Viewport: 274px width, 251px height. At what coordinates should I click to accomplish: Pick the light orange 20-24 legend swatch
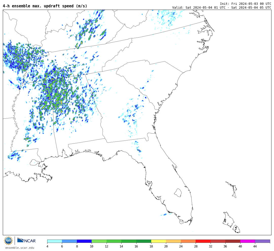(173, 241)
